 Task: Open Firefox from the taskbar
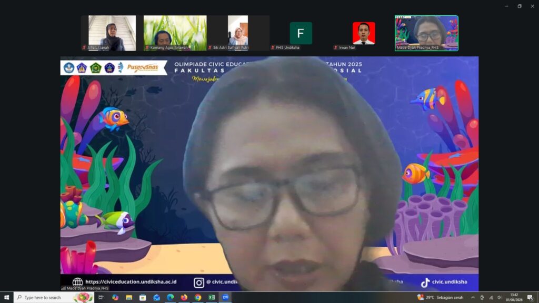coord(184,297)
